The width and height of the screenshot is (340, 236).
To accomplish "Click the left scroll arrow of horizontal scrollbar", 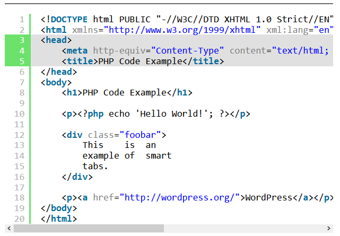I will click(9, 229).
